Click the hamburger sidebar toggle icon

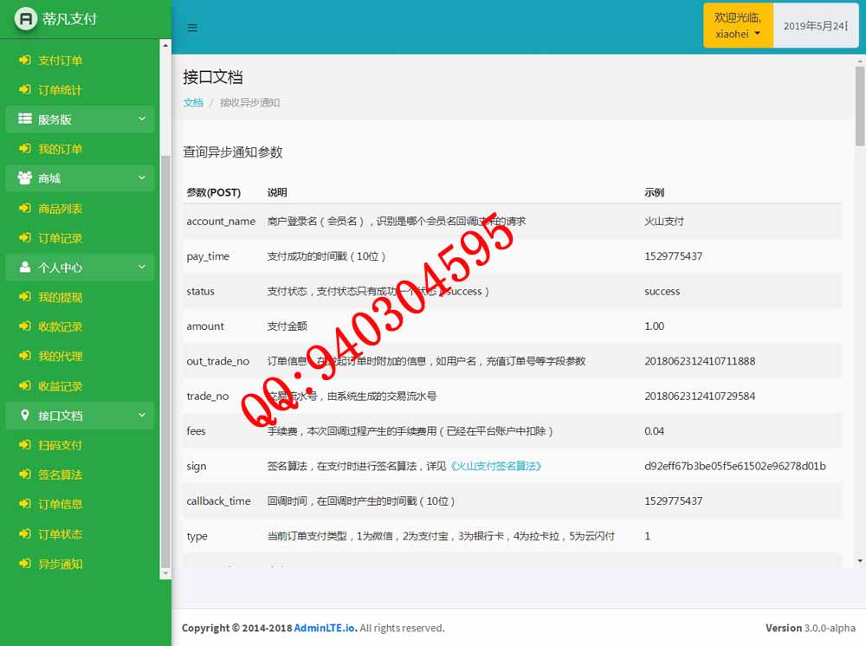192,28
